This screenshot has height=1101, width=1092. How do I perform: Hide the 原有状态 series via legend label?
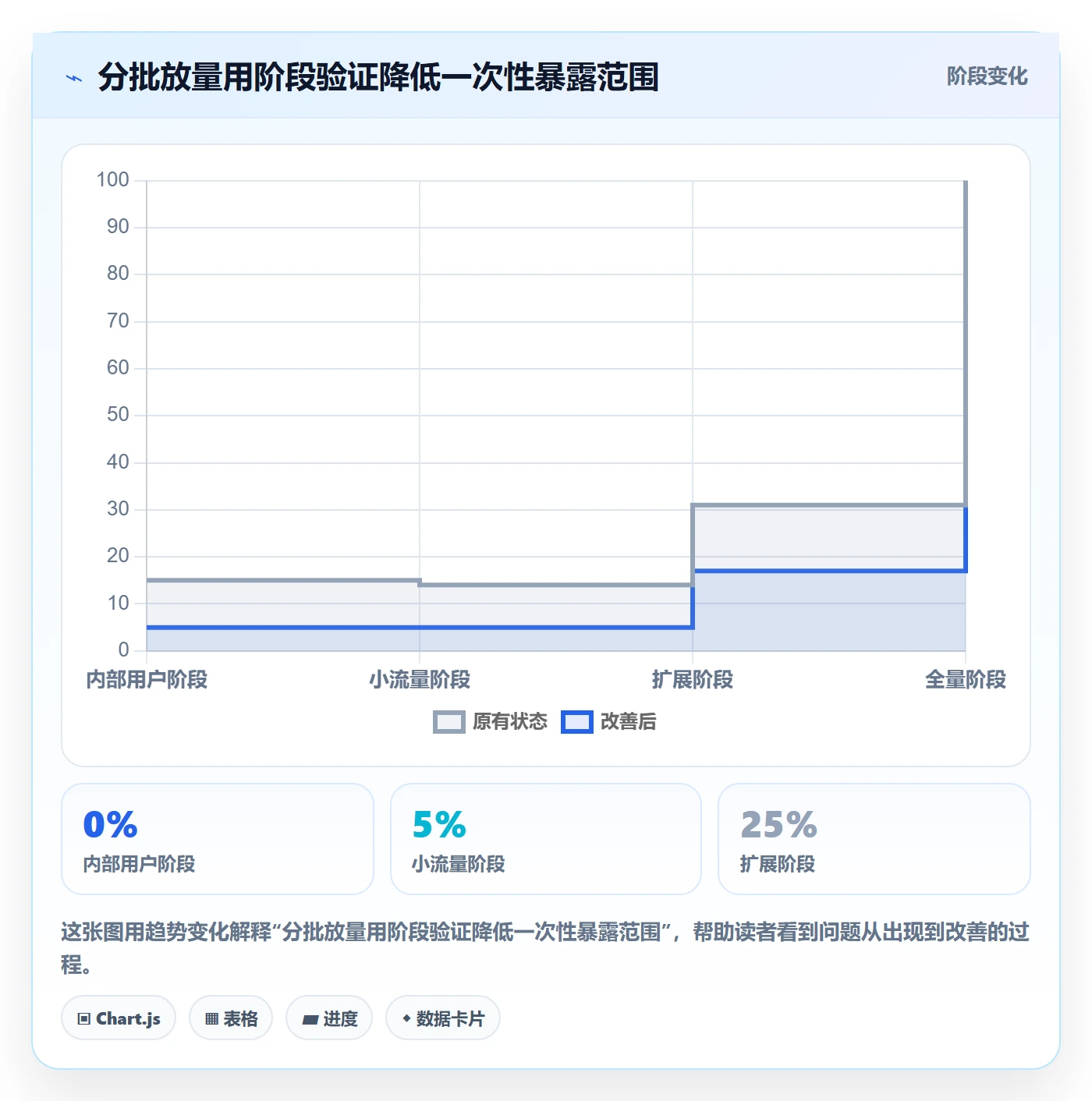coord(510,722)
